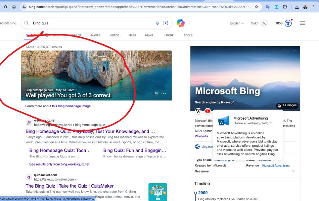
Task: Click 'Well played! You got 3 of 3 correct.'
Action: point(69,95)
